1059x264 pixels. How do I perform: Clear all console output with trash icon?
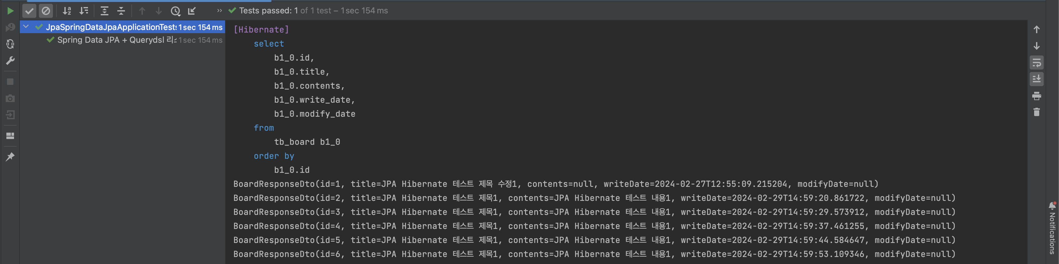click(x=1036, y=112)
